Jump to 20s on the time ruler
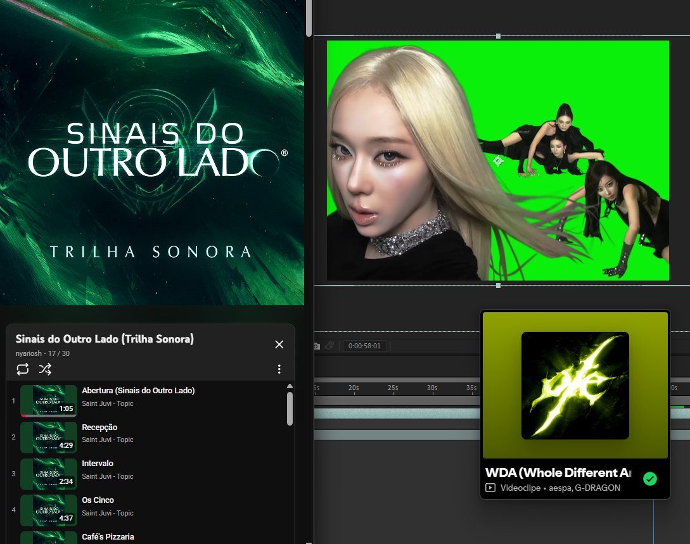 coord(354,388)
